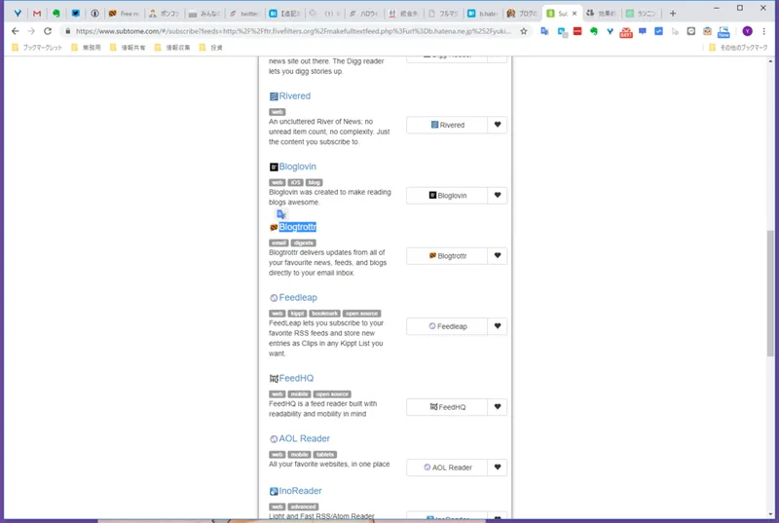This screenshot has height=523, width=779.
Task: Click the Google Translate popup icon above Blogtrottr
Action: (281, 214)
